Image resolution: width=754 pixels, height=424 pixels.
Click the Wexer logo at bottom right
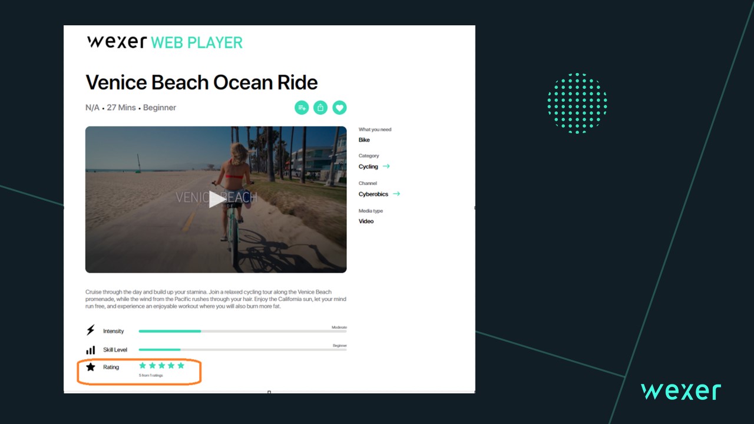tap(681, 392)
